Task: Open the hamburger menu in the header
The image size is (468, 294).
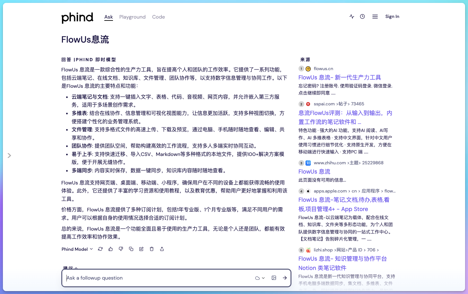Action: tap(375, 17)
